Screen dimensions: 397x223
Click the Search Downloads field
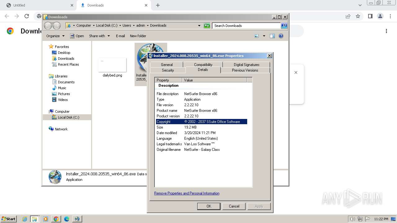tap(247, 26)
